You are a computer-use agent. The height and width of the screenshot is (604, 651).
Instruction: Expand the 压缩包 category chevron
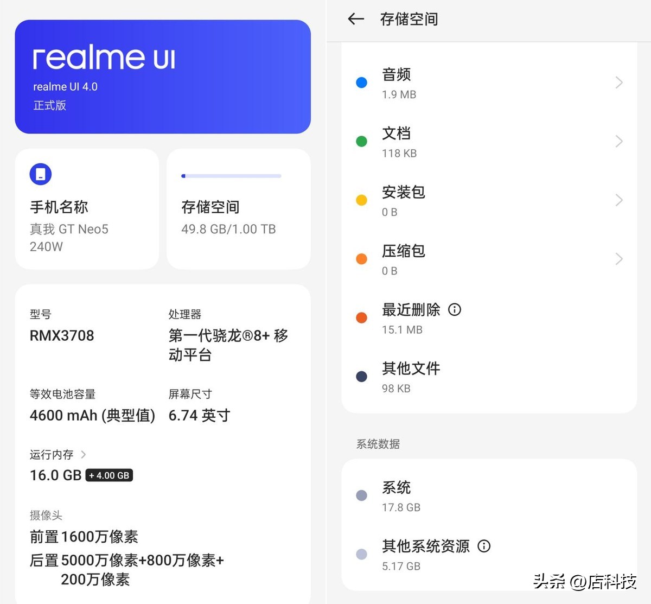(x=619, y=258)
